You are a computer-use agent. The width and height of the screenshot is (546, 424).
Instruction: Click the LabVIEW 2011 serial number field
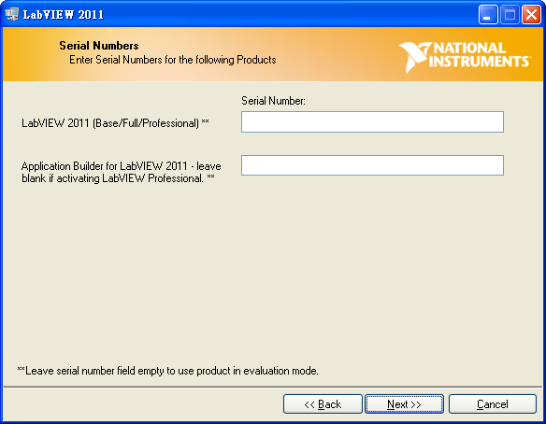(x=372, y=122)
